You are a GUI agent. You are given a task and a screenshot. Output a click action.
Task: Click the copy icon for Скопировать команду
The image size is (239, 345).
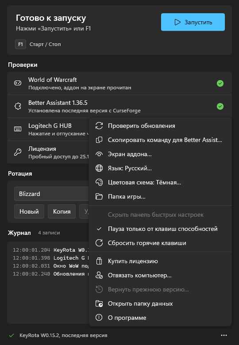tap(99, 140)
